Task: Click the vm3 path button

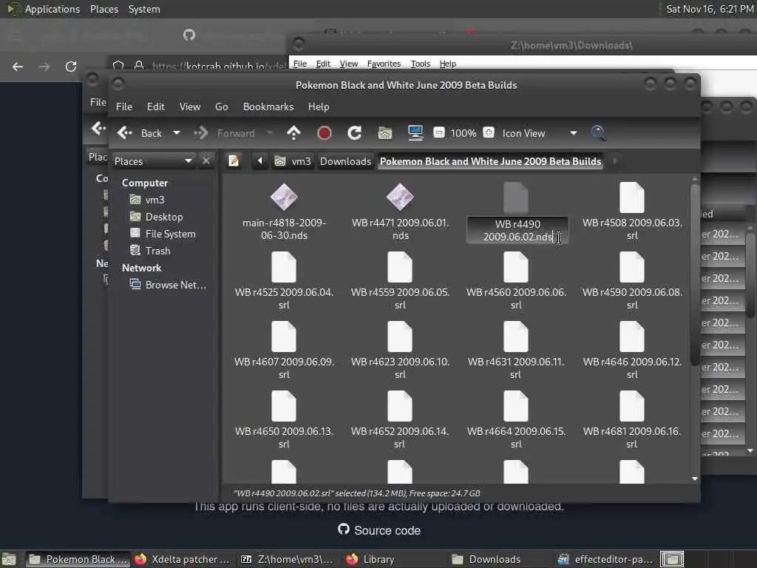Action: coord(293,161)
